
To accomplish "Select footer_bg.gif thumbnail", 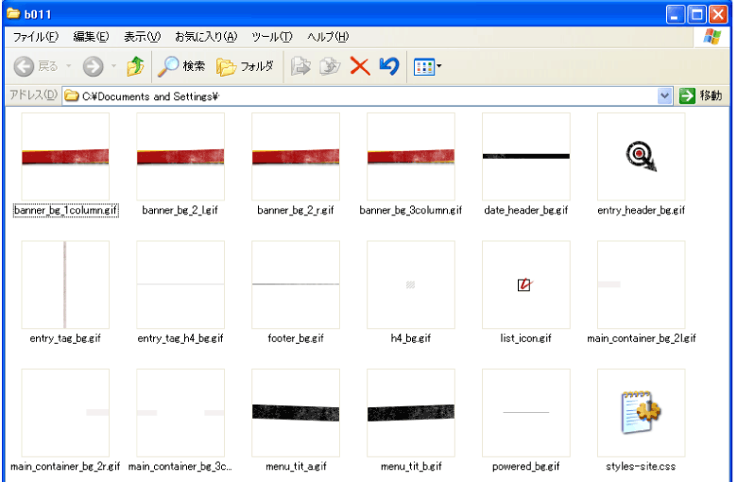I will pyautogui.click(x=296, y=284).
